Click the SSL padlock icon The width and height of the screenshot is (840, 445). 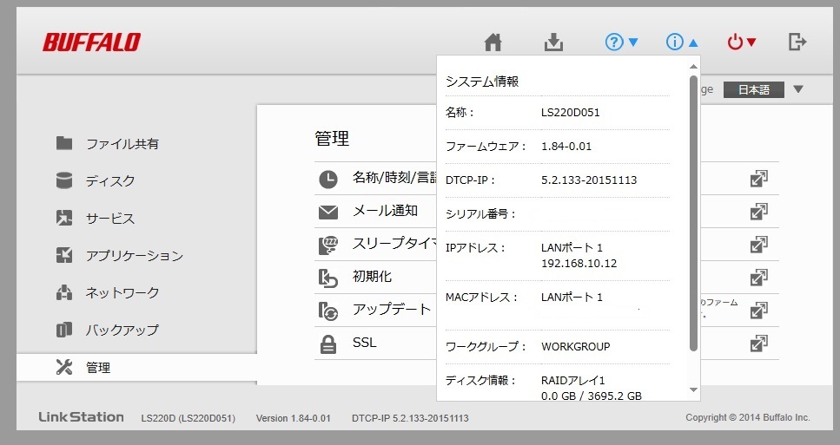328,344
